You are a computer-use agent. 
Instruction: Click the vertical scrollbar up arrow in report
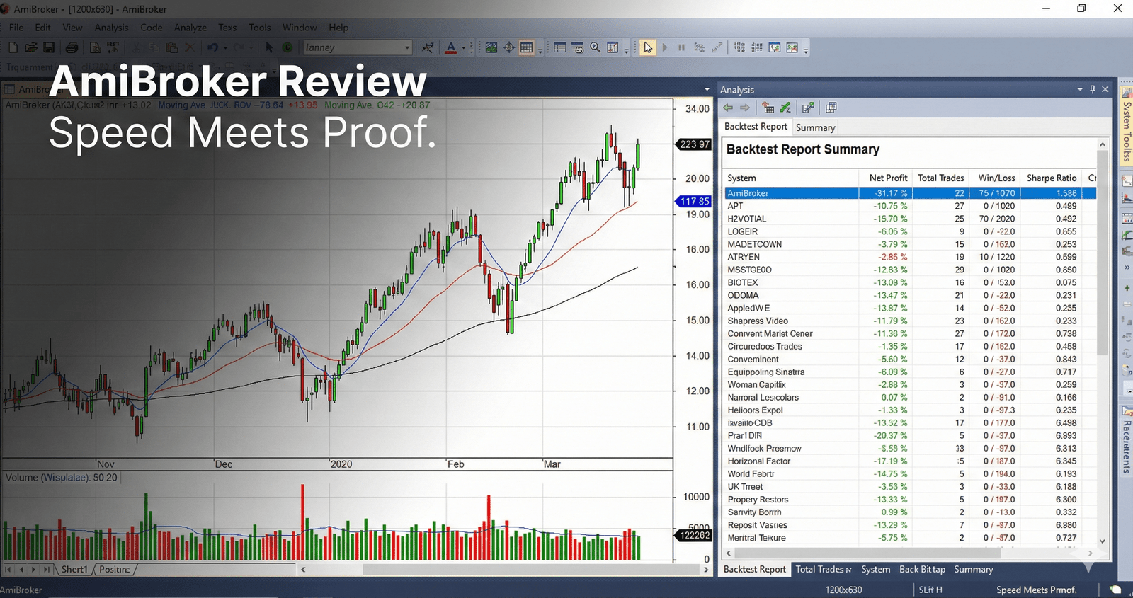click(1103, 144)
